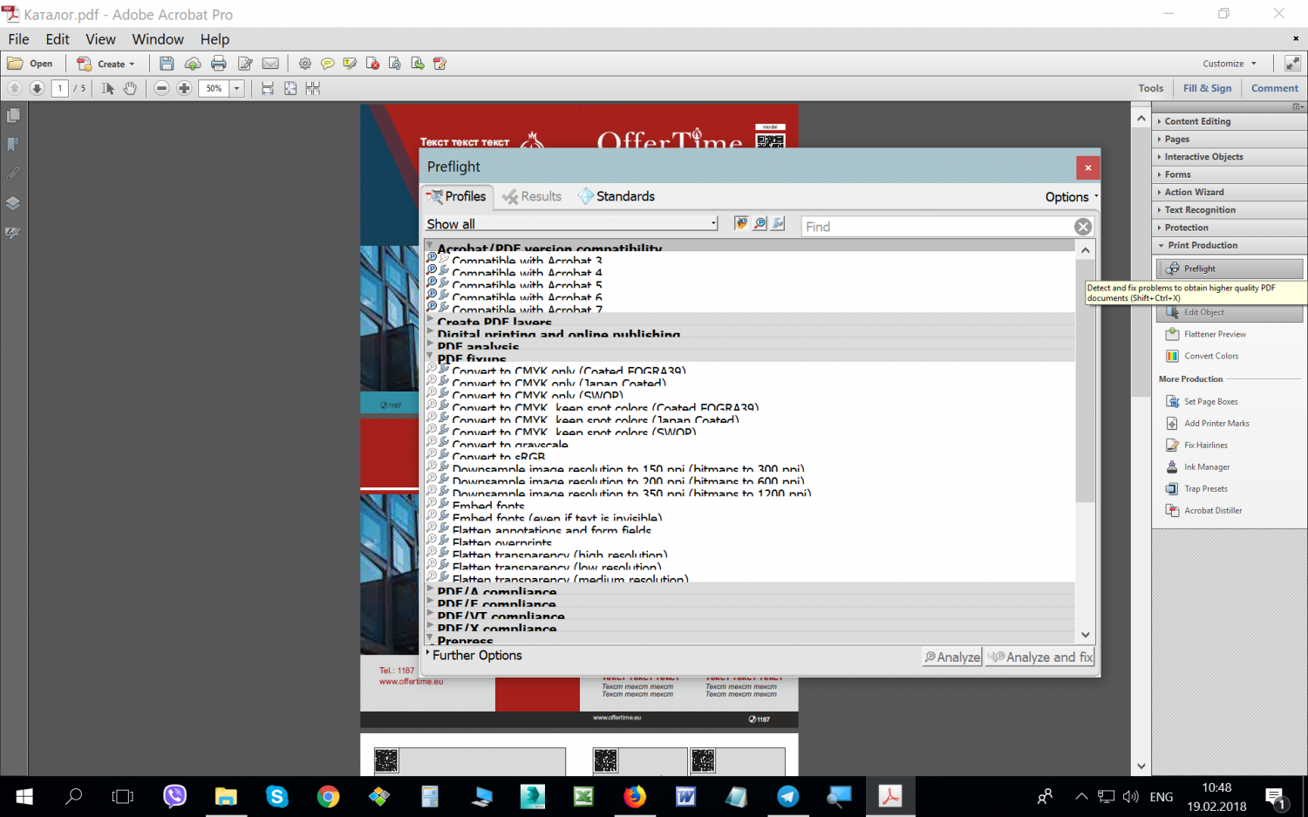
Task: Click the highlight text icon
Action: point(350,64)
